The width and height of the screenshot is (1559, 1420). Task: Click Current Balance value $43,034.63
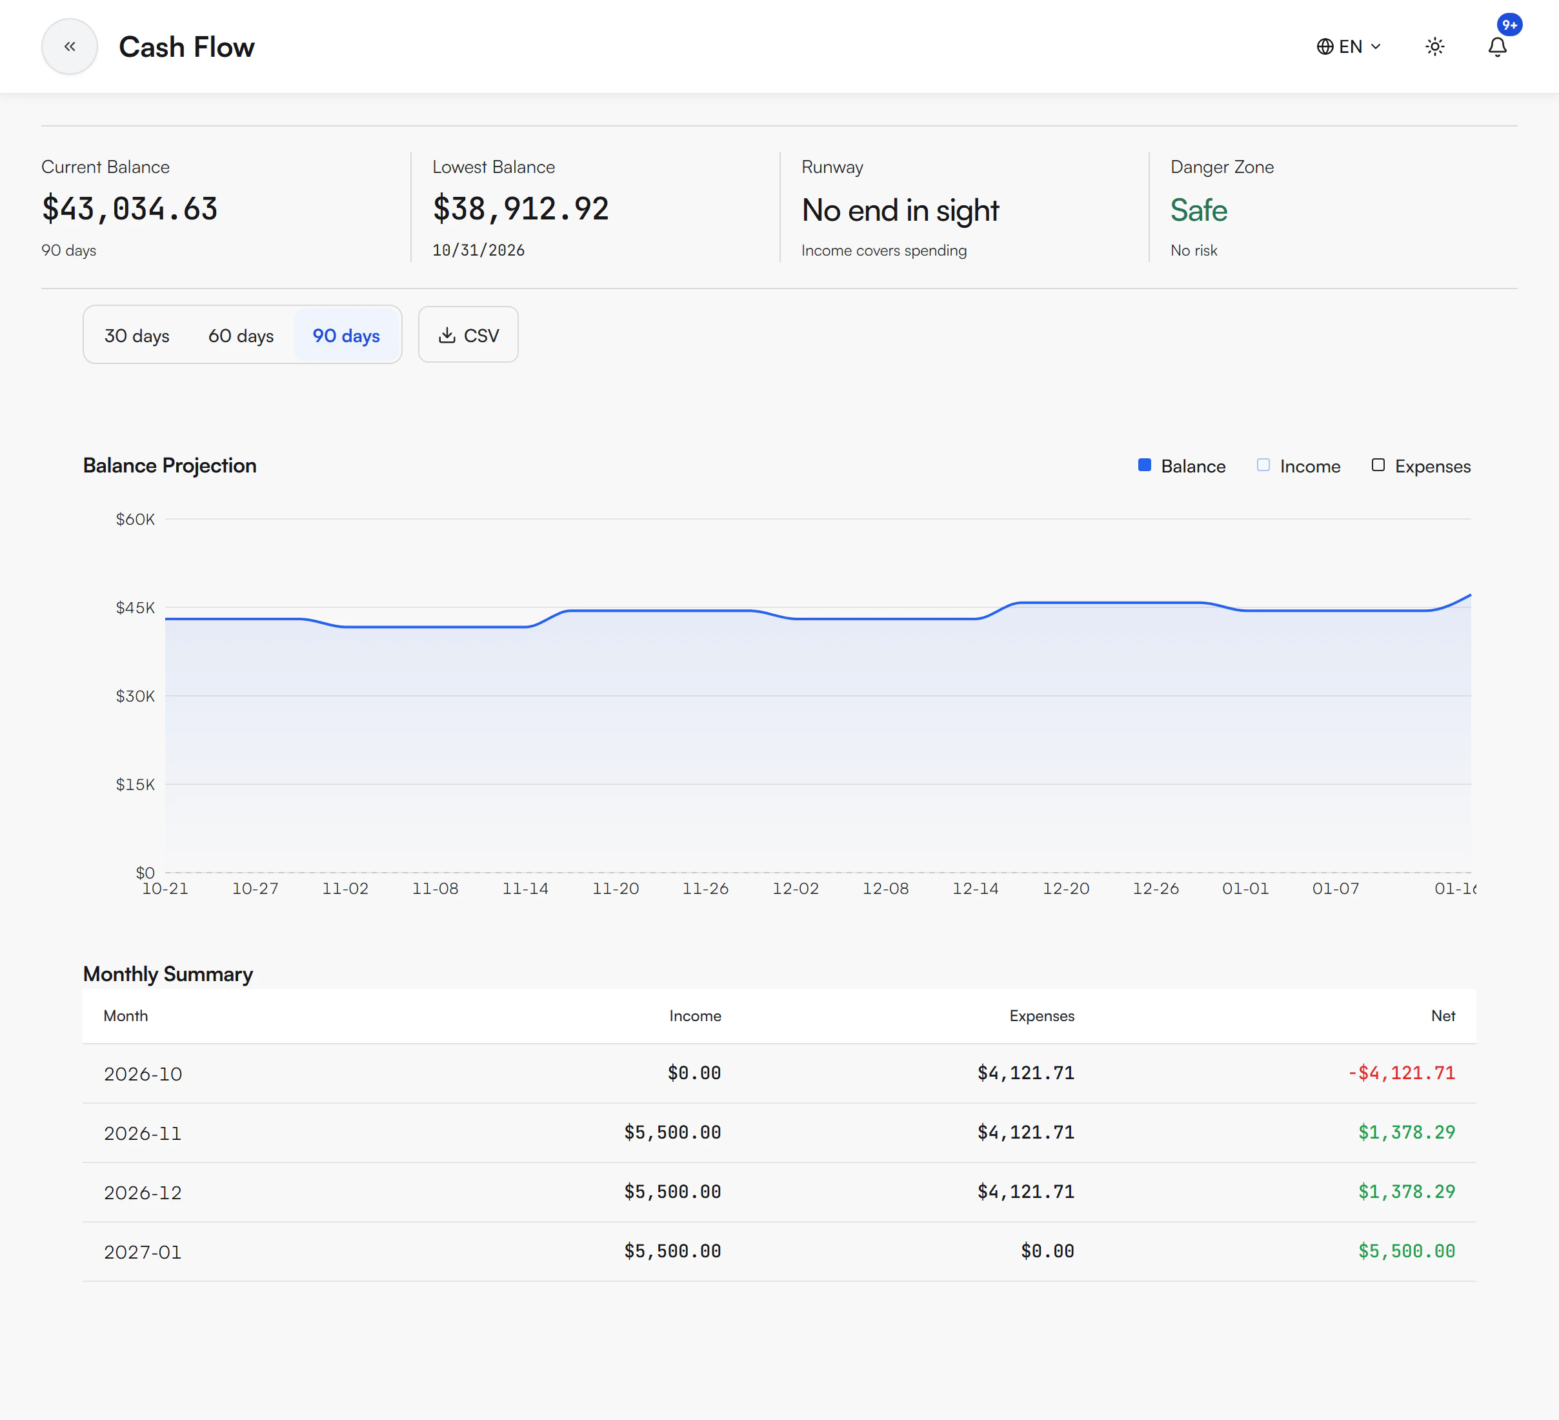point(129,209)
